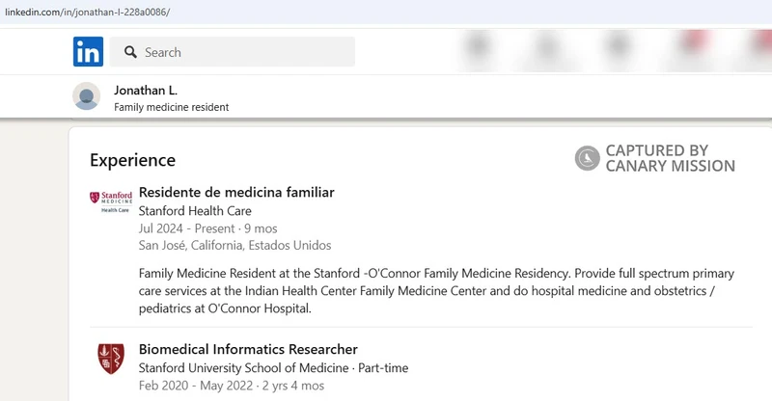Click the first blurred navigation icon
The height and width of the screenshot is (401, 772).
click(x=478, y=46)
